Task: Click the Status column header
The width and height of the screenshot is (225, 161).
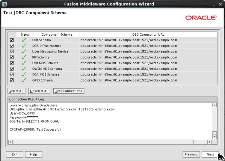Action: point(24,35)
